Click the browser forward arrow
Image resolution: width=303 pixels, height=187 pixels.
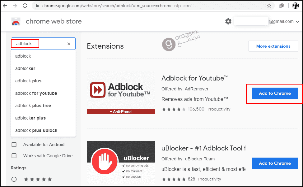(15, 6)
